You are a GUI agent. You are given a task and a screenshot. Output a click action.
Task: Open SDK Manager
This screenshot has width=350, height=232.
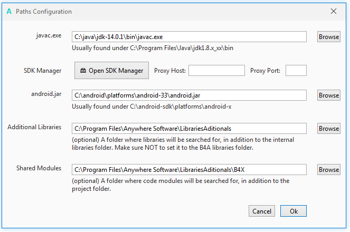tap(111, 71)
